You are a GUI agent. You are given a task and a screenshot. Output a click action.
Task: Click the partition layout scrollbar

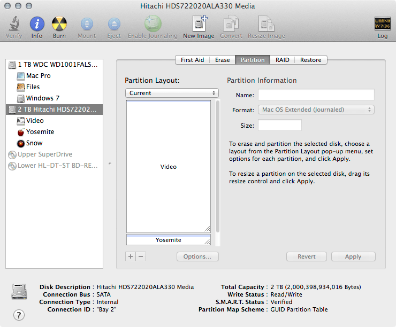point(218,166)
